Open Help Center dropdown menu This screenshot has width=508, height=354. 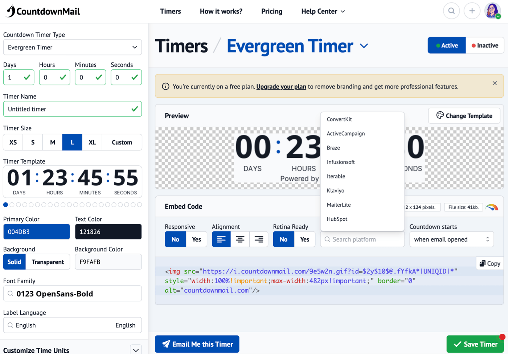tap(323, 11)
